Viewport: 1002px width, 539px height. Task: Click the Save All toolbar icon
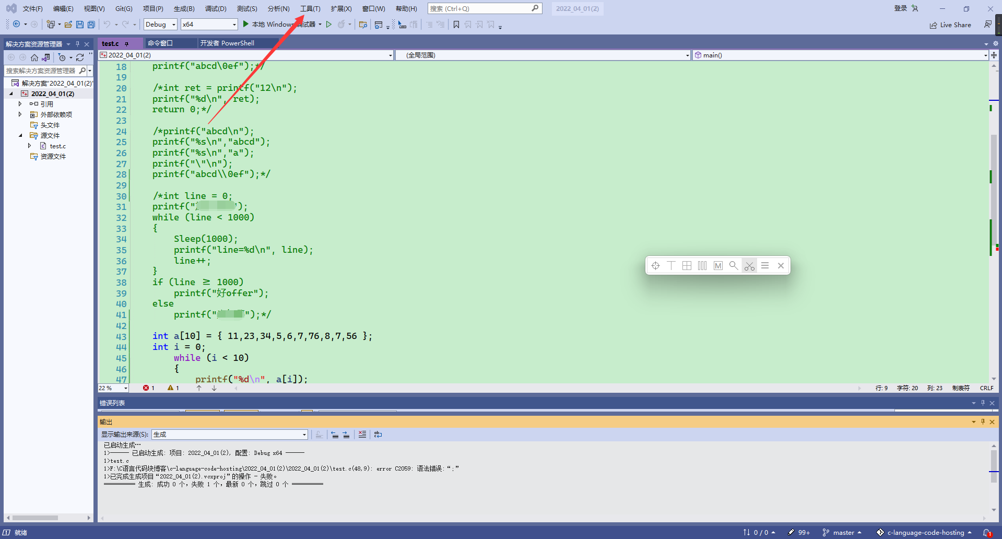[x=91, y=25]
